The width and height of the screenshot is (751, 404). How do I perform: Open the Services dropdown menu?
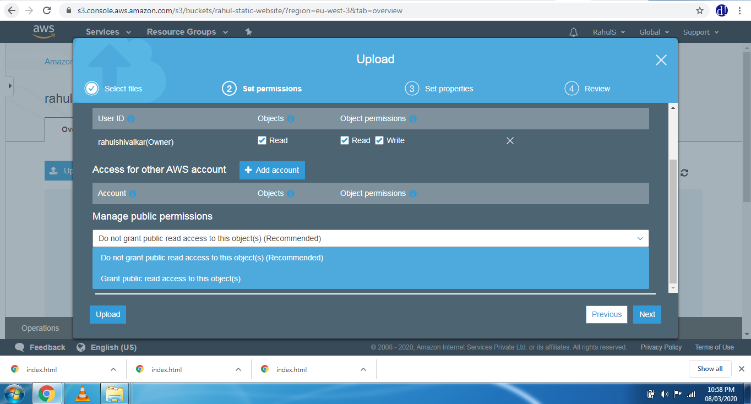pos(108,32)
